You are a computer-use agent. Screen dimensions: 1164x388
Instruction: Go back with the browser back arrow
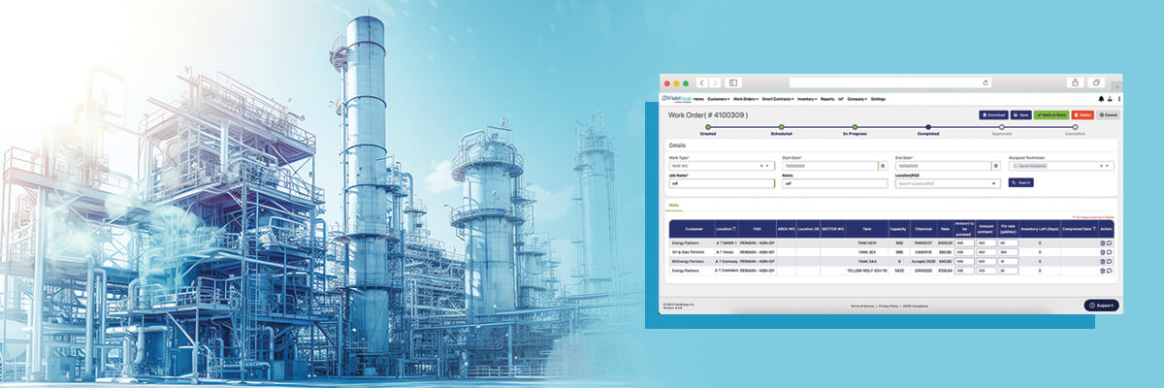click(x=702, y=82)
